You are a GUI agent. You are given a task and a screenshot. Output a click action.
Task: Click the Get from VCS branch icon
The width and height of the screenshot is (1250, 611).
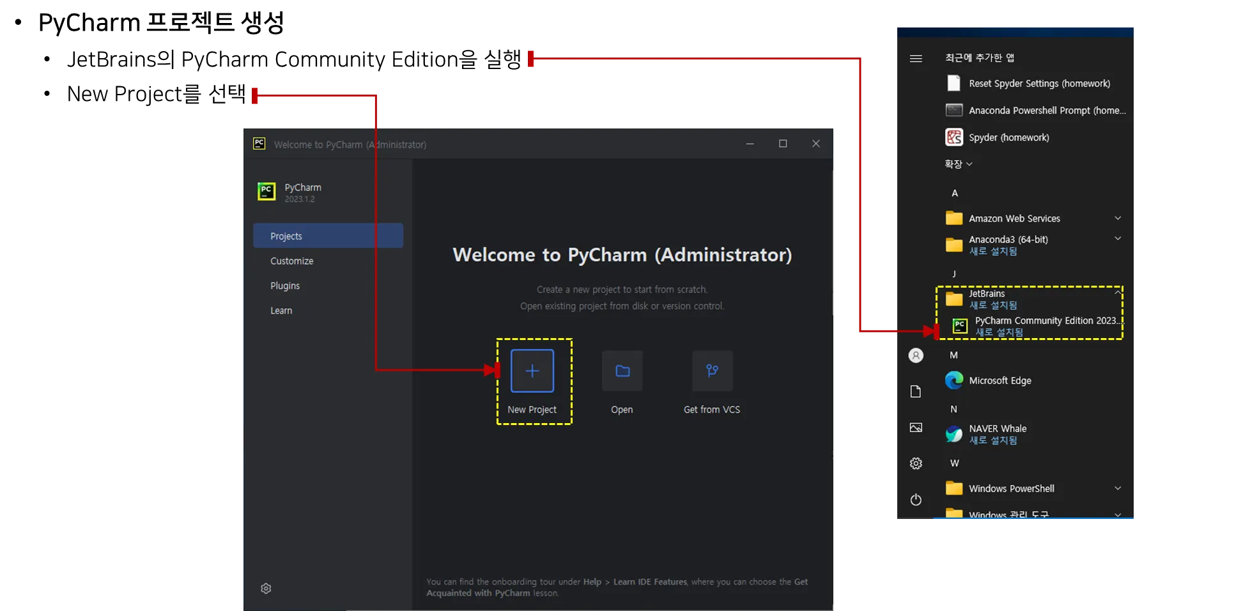(712, 371)
